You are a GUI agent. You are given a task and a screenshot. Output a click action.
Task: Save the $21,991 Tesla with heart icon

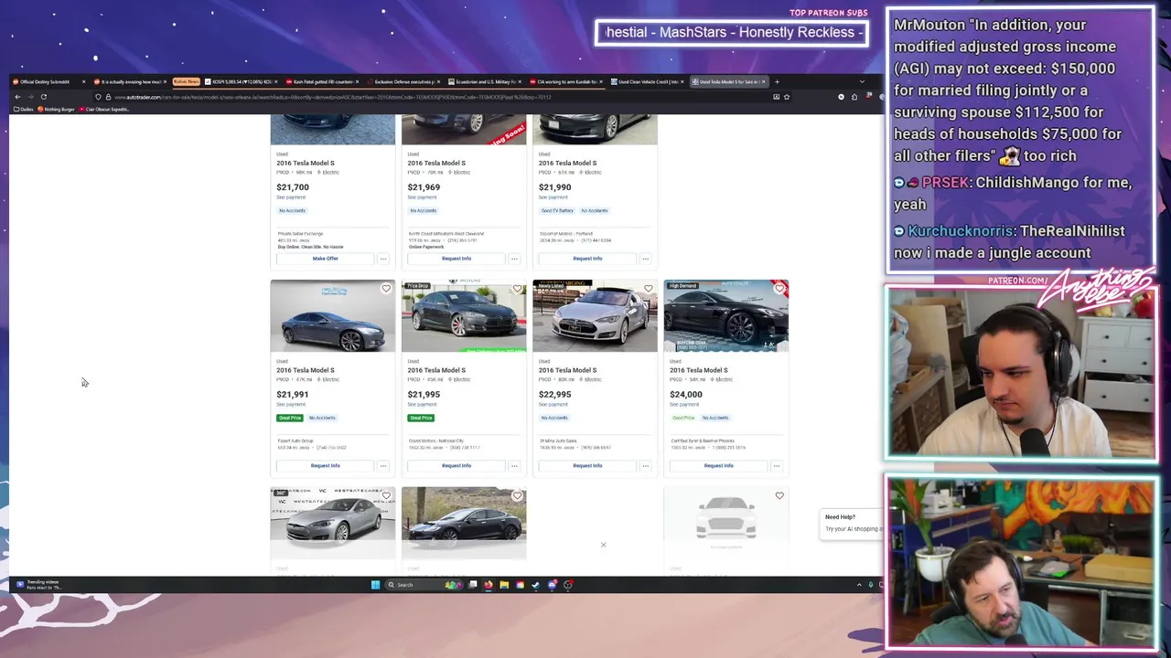pyautogui.click(x=386, y=289)
